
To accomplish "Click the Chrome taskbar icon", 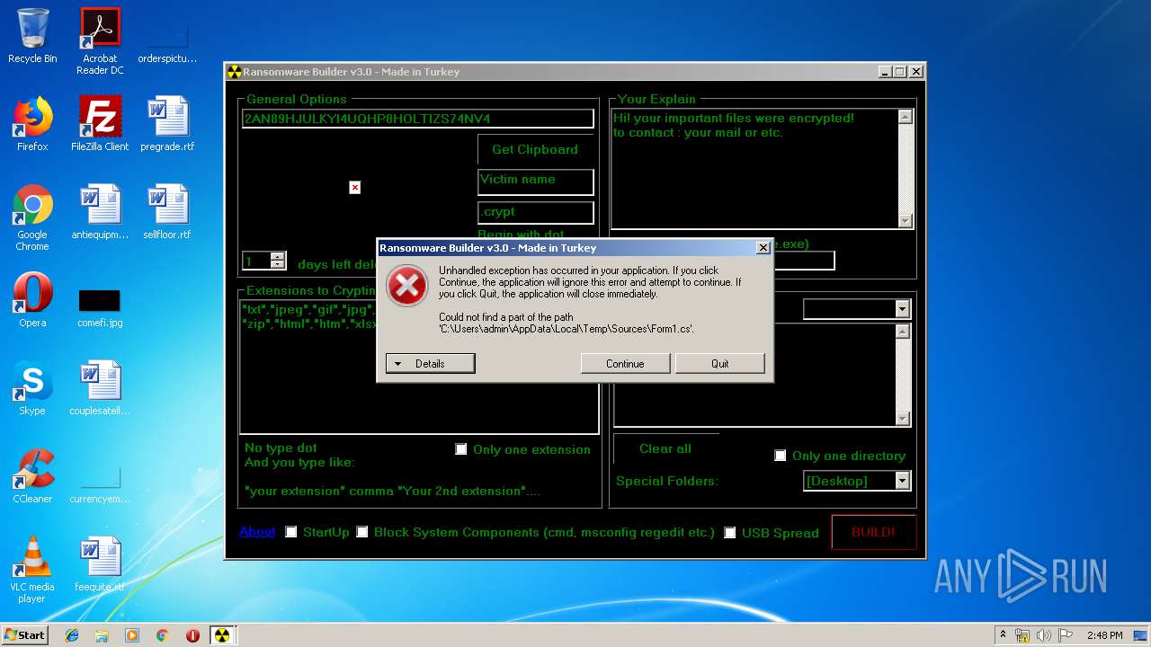I will tap(162, 634).
